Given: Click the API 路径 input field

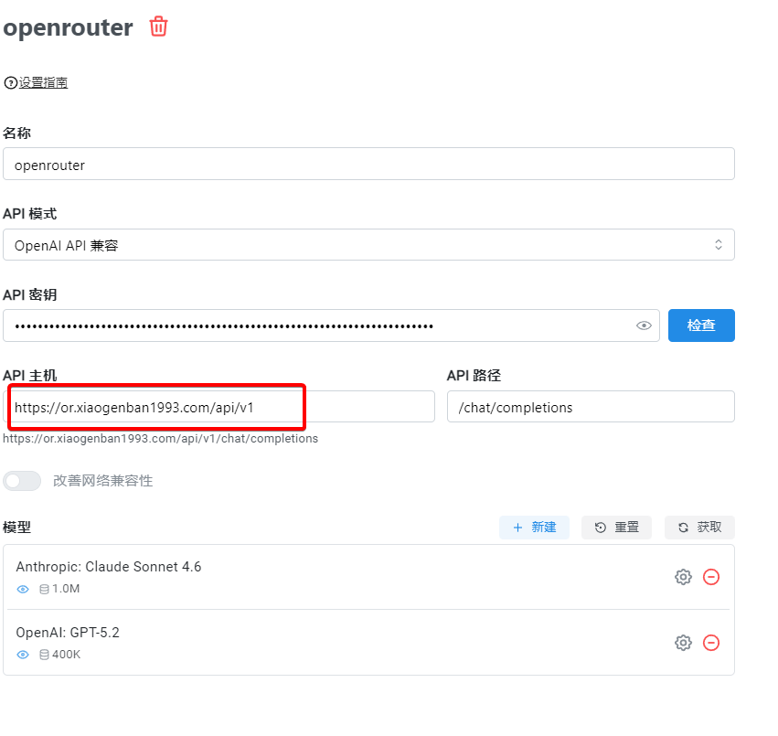Looking at the screenshot, I should point(591,407).
